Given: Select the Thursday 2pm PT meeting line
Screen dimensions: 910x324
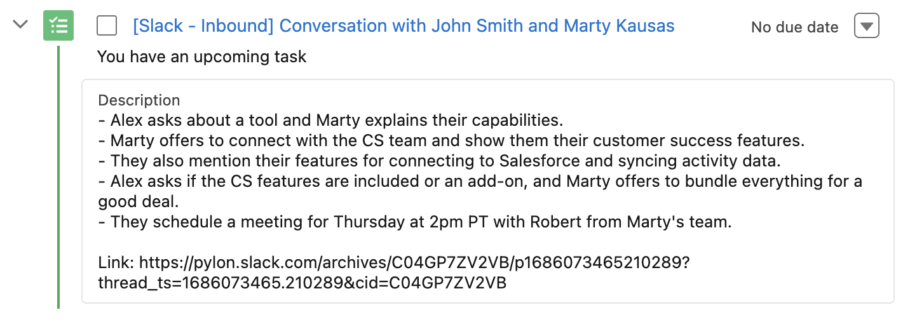Looking at the screenshot, I should 415,222.
